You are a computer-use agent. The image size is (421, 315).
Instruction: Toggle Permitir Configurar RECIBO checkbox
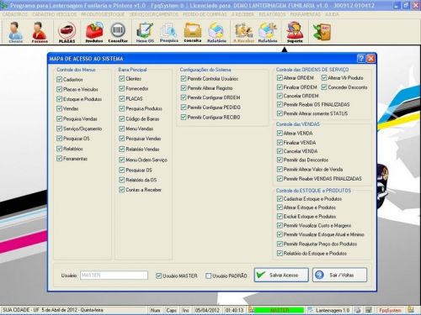(x=184, y=117)
